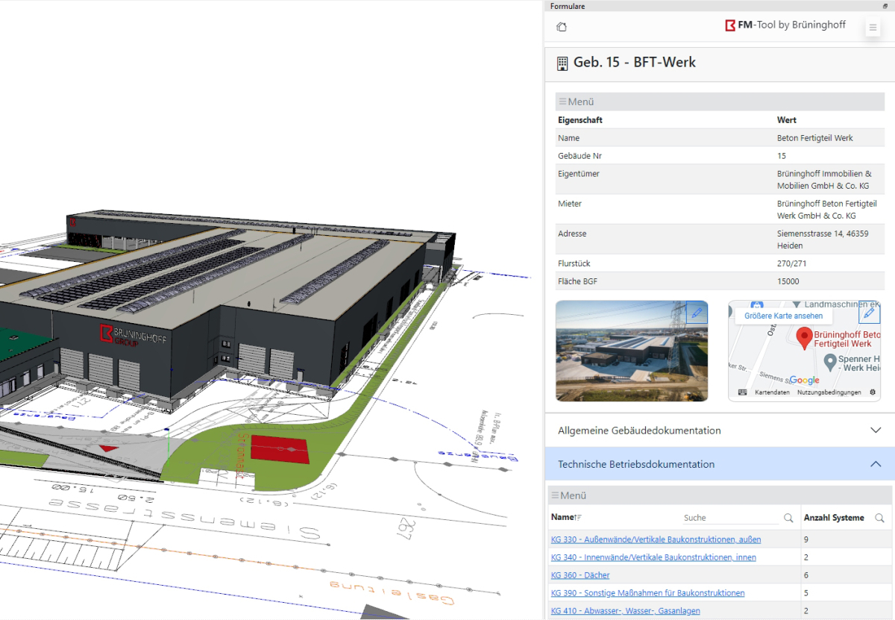This screenshot has width=895, height=620.
Task: Click the building icon beside Geb. 15 title
Action: 562,63
